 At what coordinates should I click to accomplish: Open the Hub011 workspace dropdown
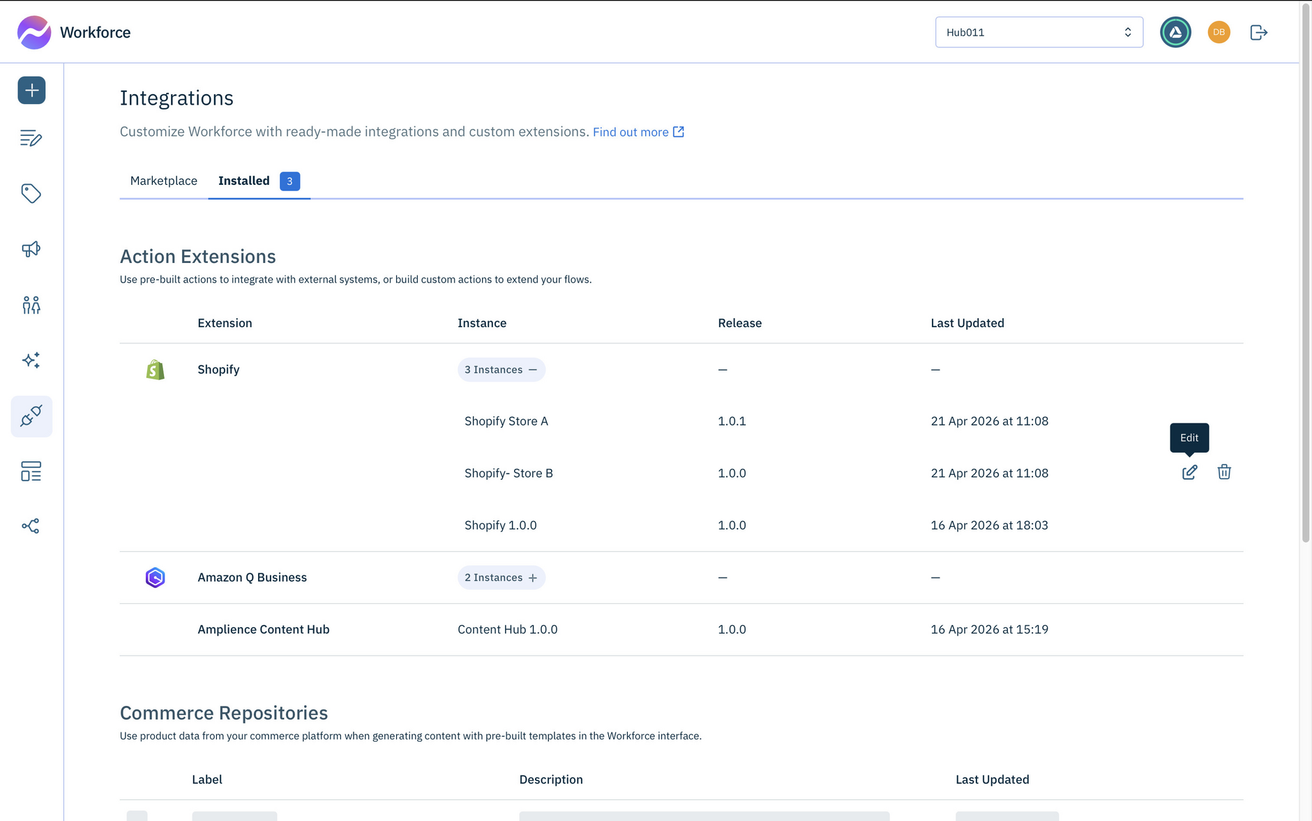tap(1039, 31)
